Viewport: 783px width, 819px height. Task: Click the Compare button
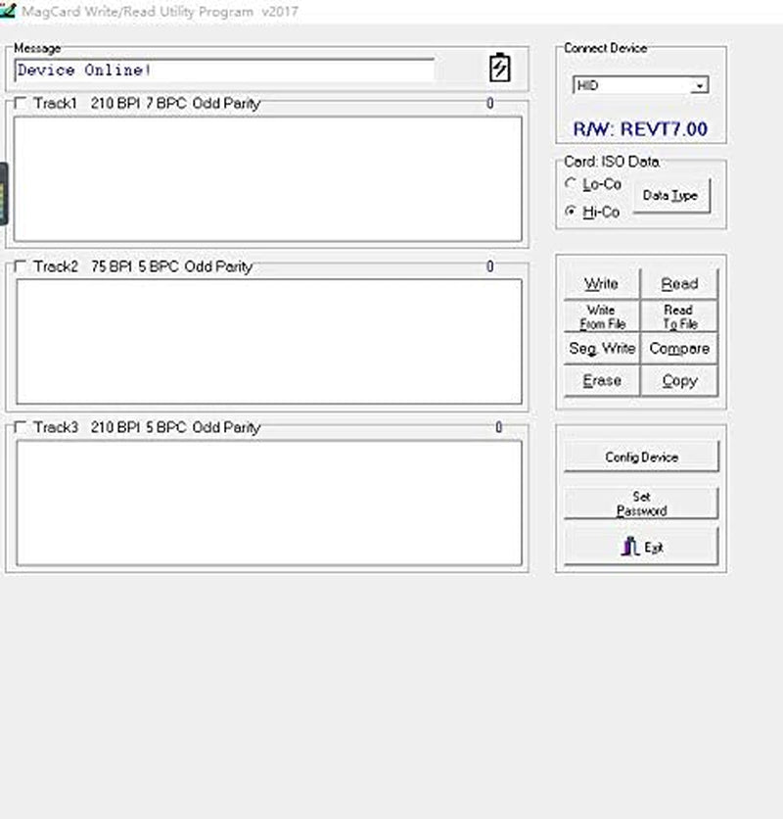point(679,348)
